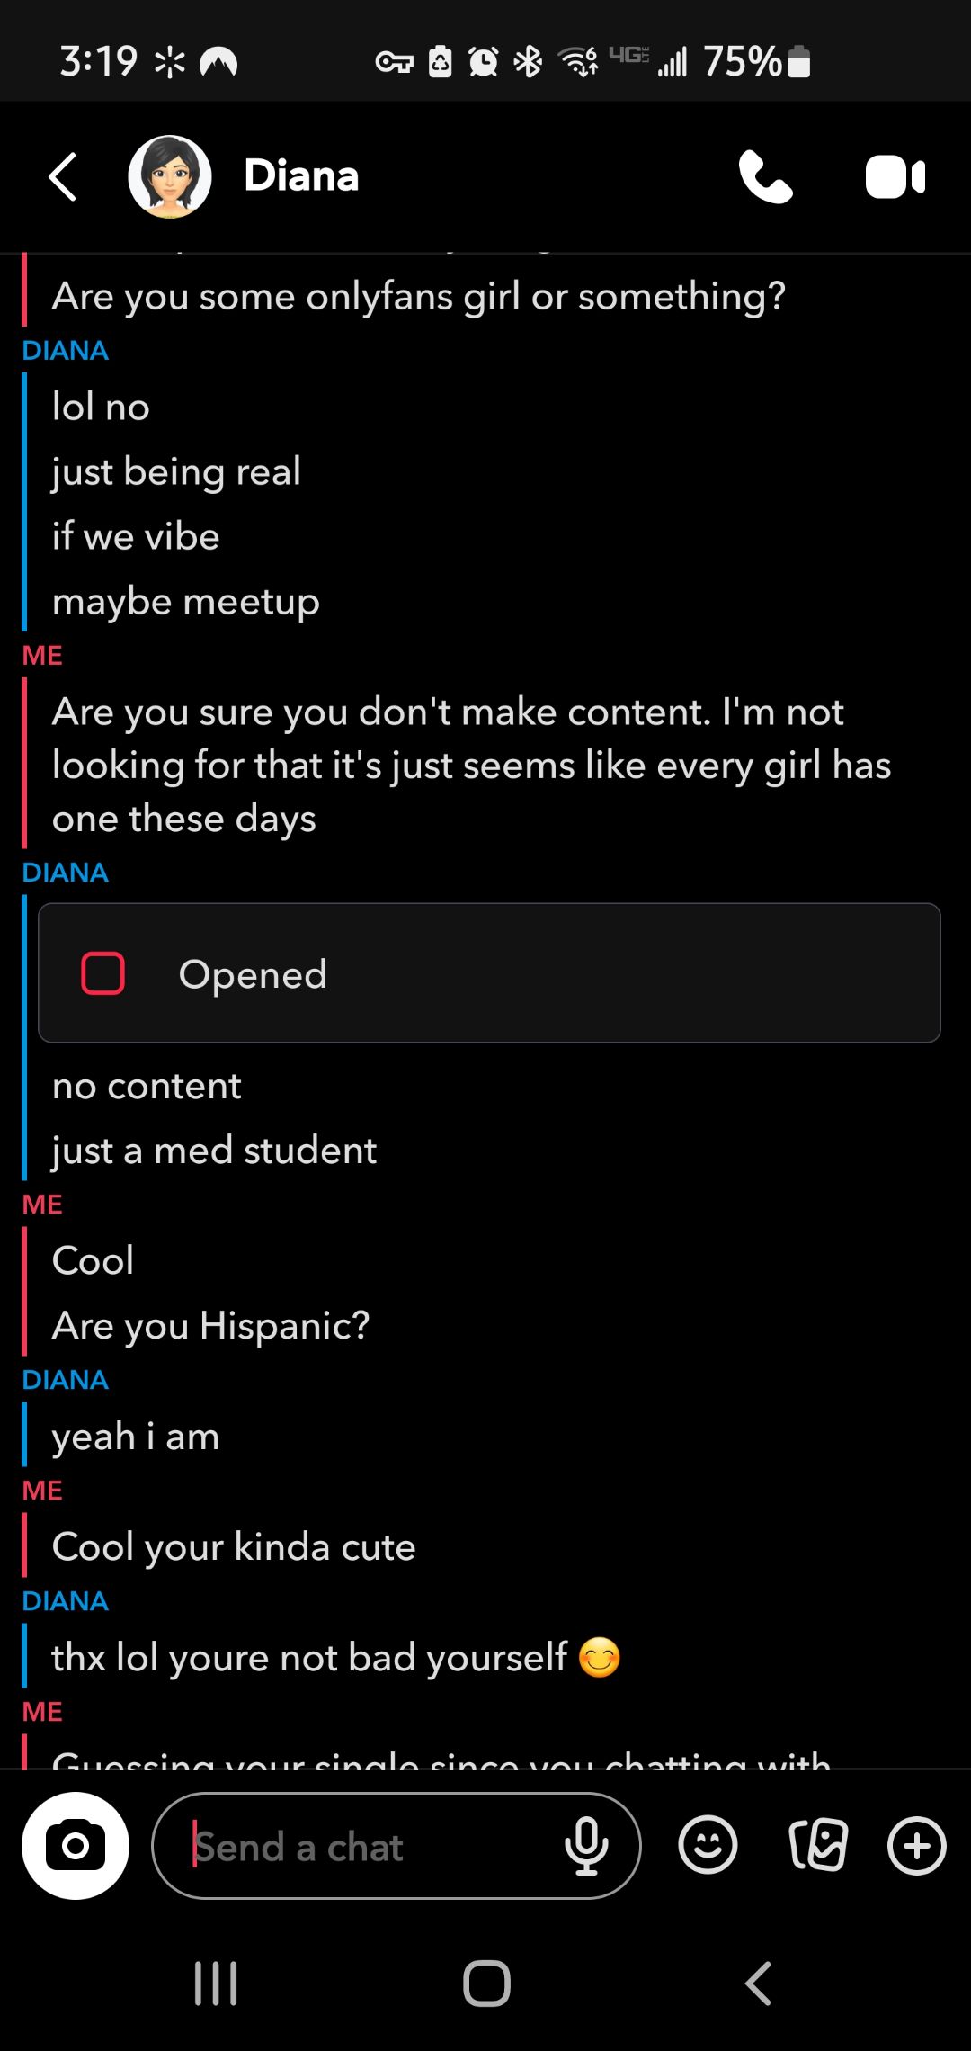Tap the "Are you Hispanic?" message

tap(211, 1326)
